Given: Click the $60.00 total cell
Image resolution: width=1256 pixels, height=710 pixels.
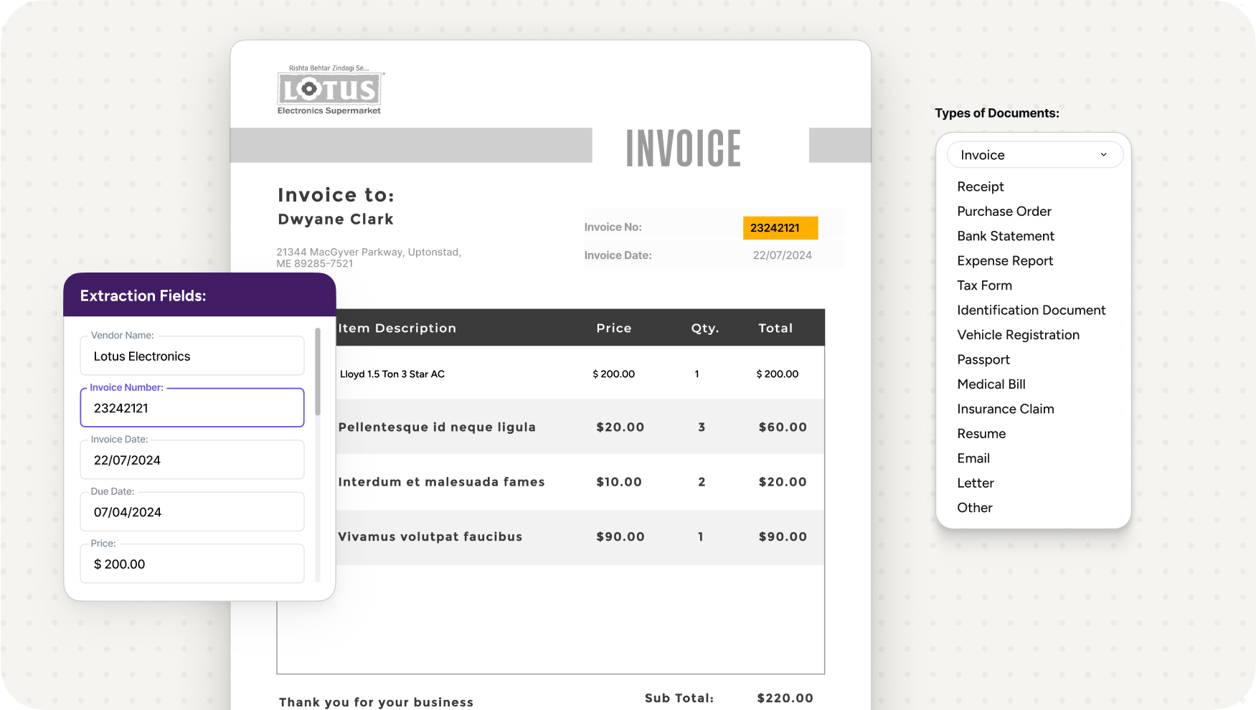Looking at the screenshot, I should 783,427.
